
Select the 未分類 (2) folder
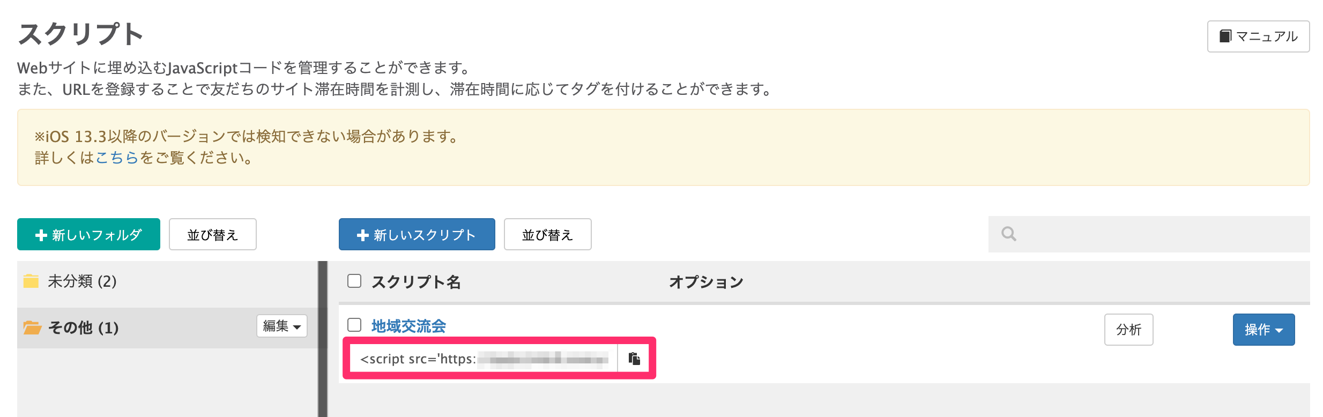click(x=82, y=281)
